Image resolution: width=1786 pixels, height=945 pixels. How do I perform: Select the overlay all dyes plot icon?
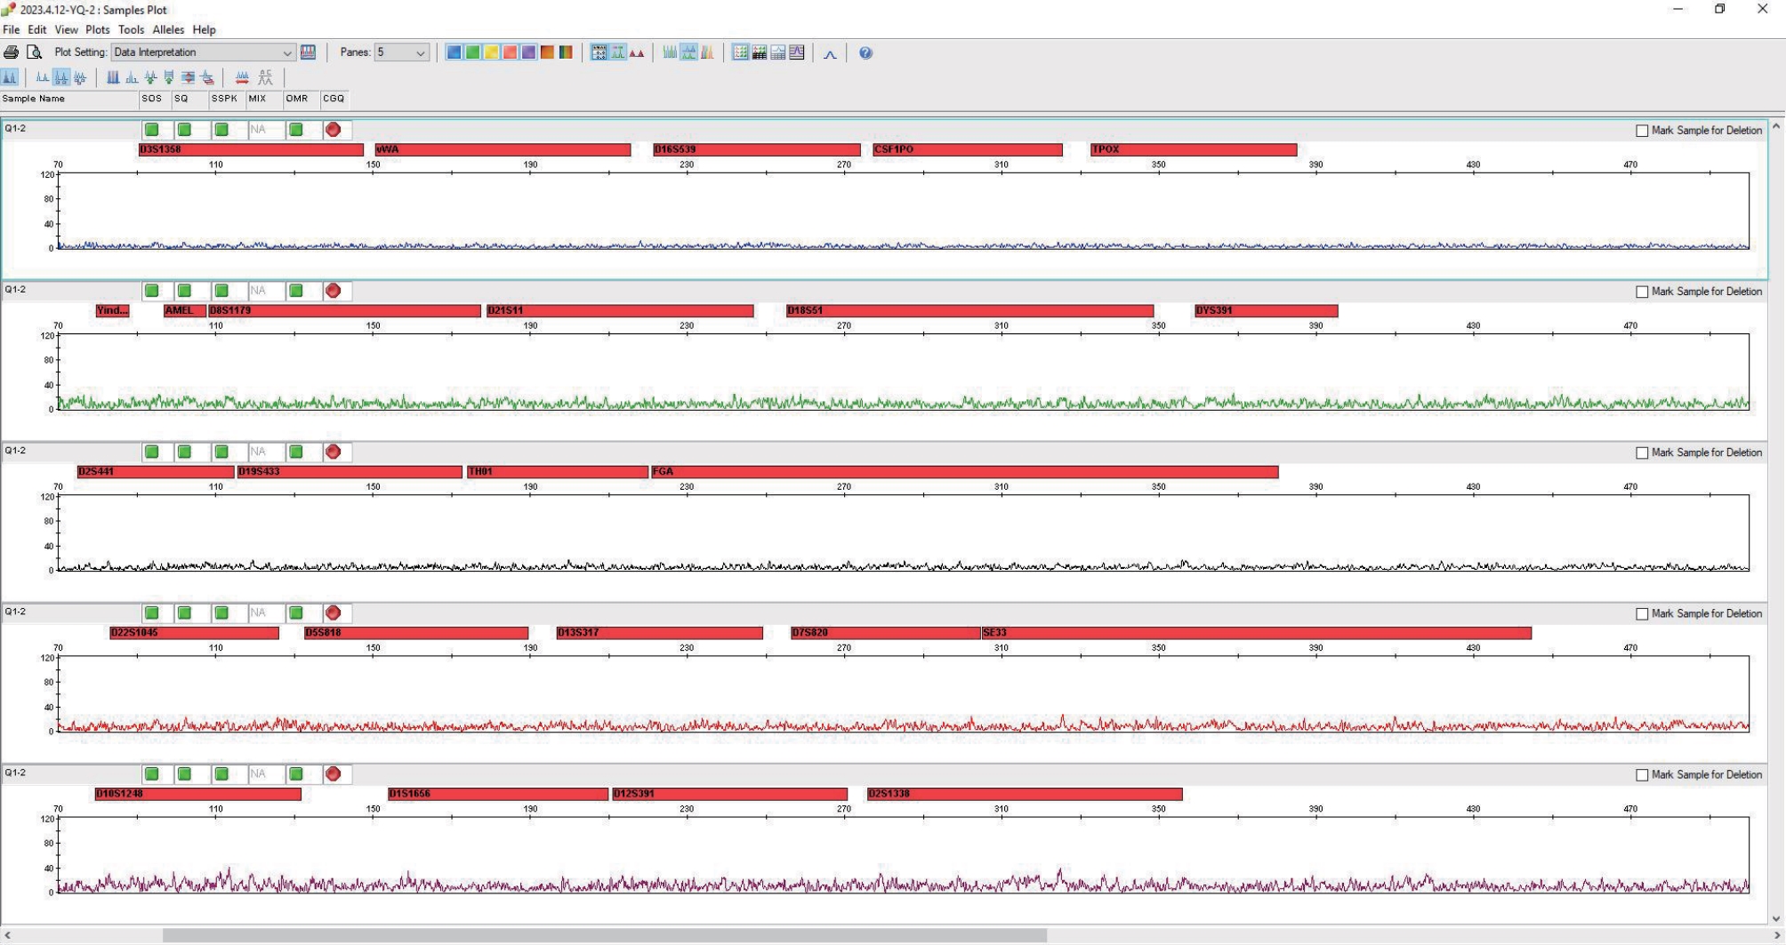(707, 52)
